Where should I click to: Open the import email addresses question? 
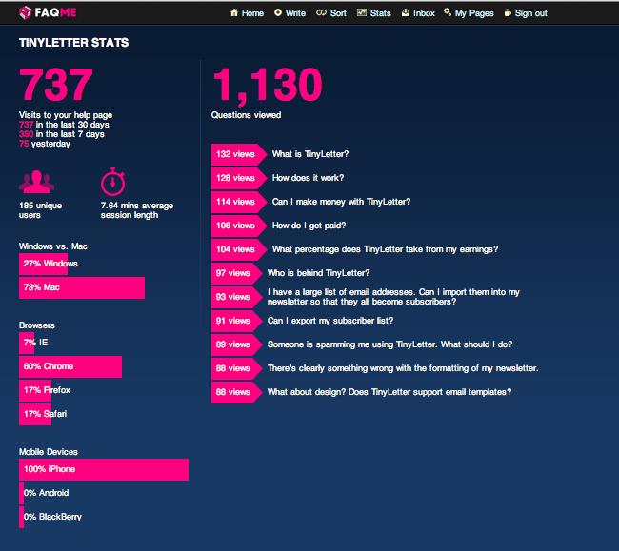pyautogui.click(x=393, y=297)
